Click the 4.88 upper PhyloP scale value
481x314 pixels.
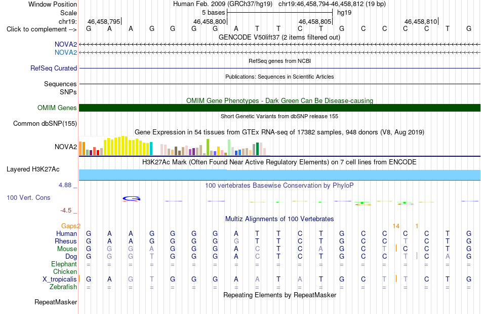click(65, 185)
